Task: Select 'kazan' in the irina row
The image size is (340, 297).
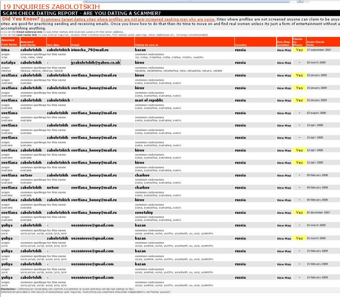Action: [140, 50]
